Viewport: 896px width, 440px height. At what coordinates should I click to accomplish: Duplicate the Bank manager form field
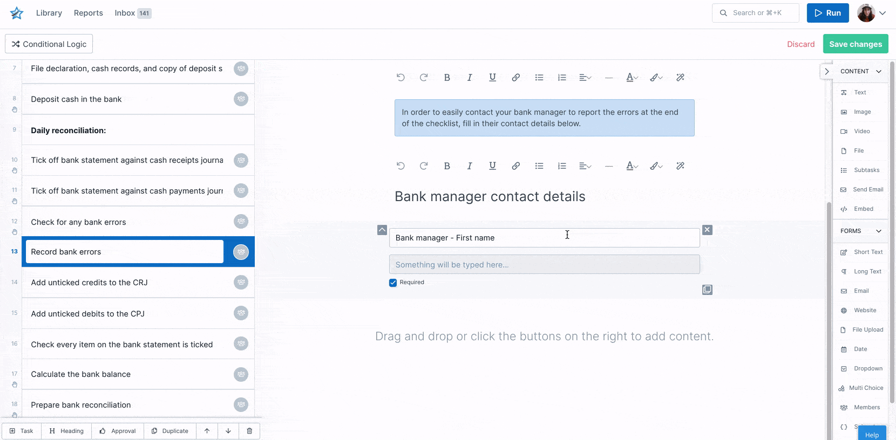pos(707,290)
